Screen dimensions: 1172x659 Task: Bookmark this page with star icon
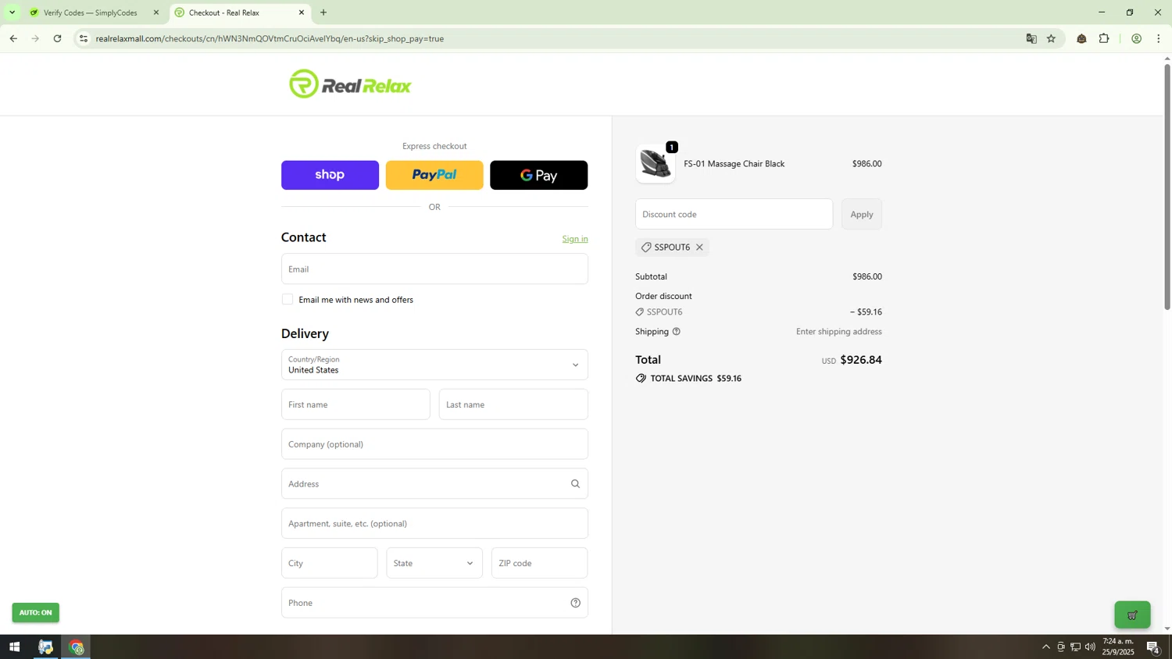pyautogui.click(x=1051, y=38)
